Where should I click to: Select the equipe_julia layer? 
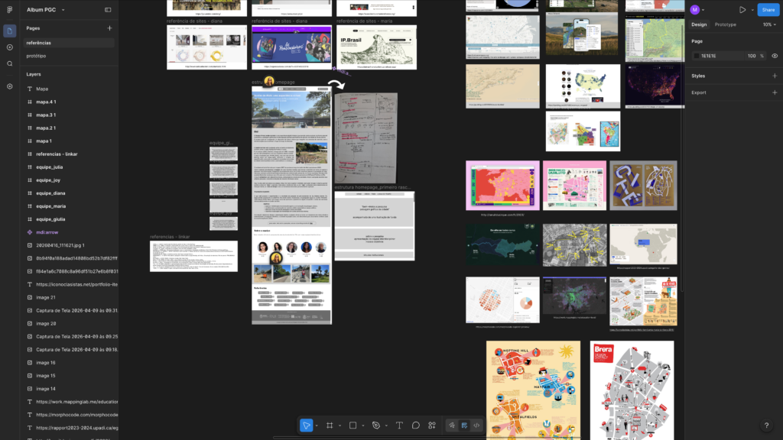tap(49, 167)
